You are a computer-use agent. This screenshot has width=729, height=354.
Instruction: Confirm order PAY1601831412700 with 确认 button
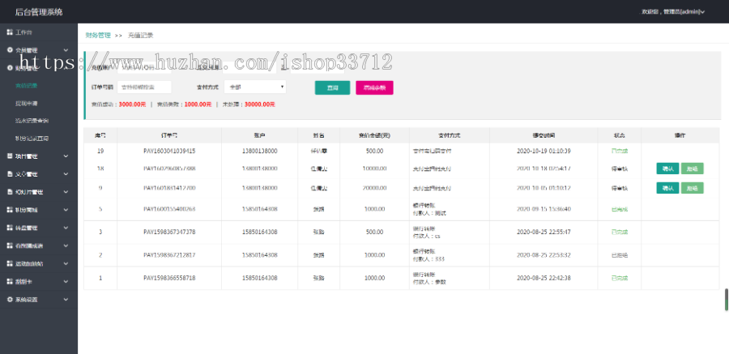pos(667,188)
